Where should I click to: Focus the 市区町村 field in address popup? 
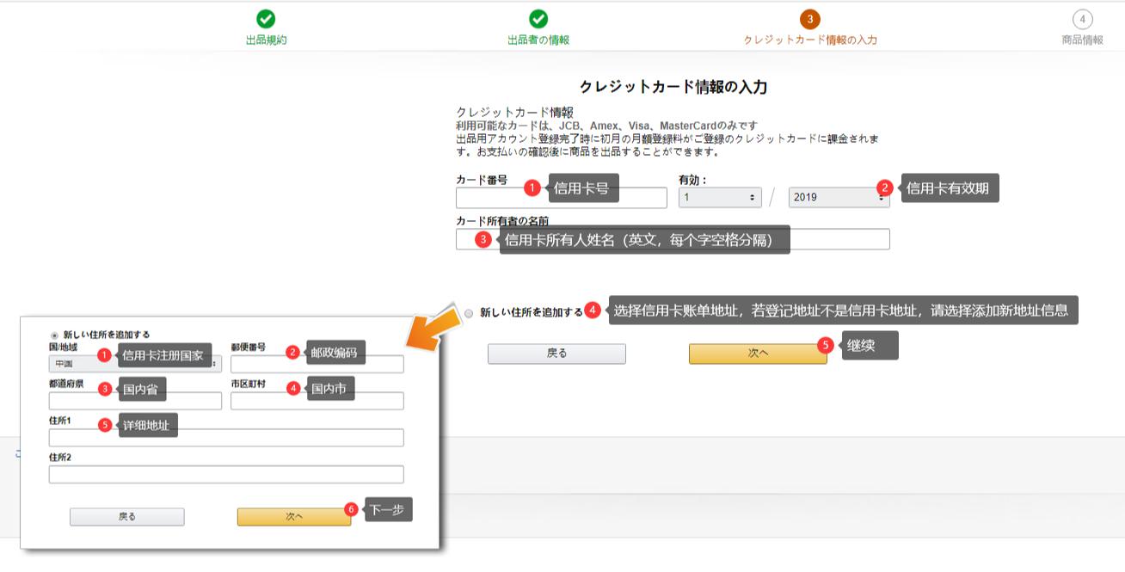(x=317, y=401)
